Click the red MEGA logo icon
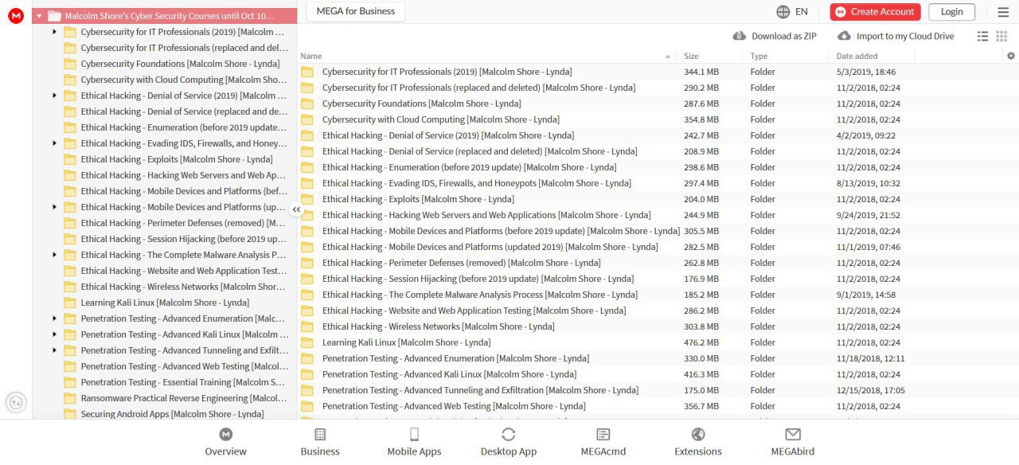The height and width of the screenshot is (465, 1019). [16, 15]
